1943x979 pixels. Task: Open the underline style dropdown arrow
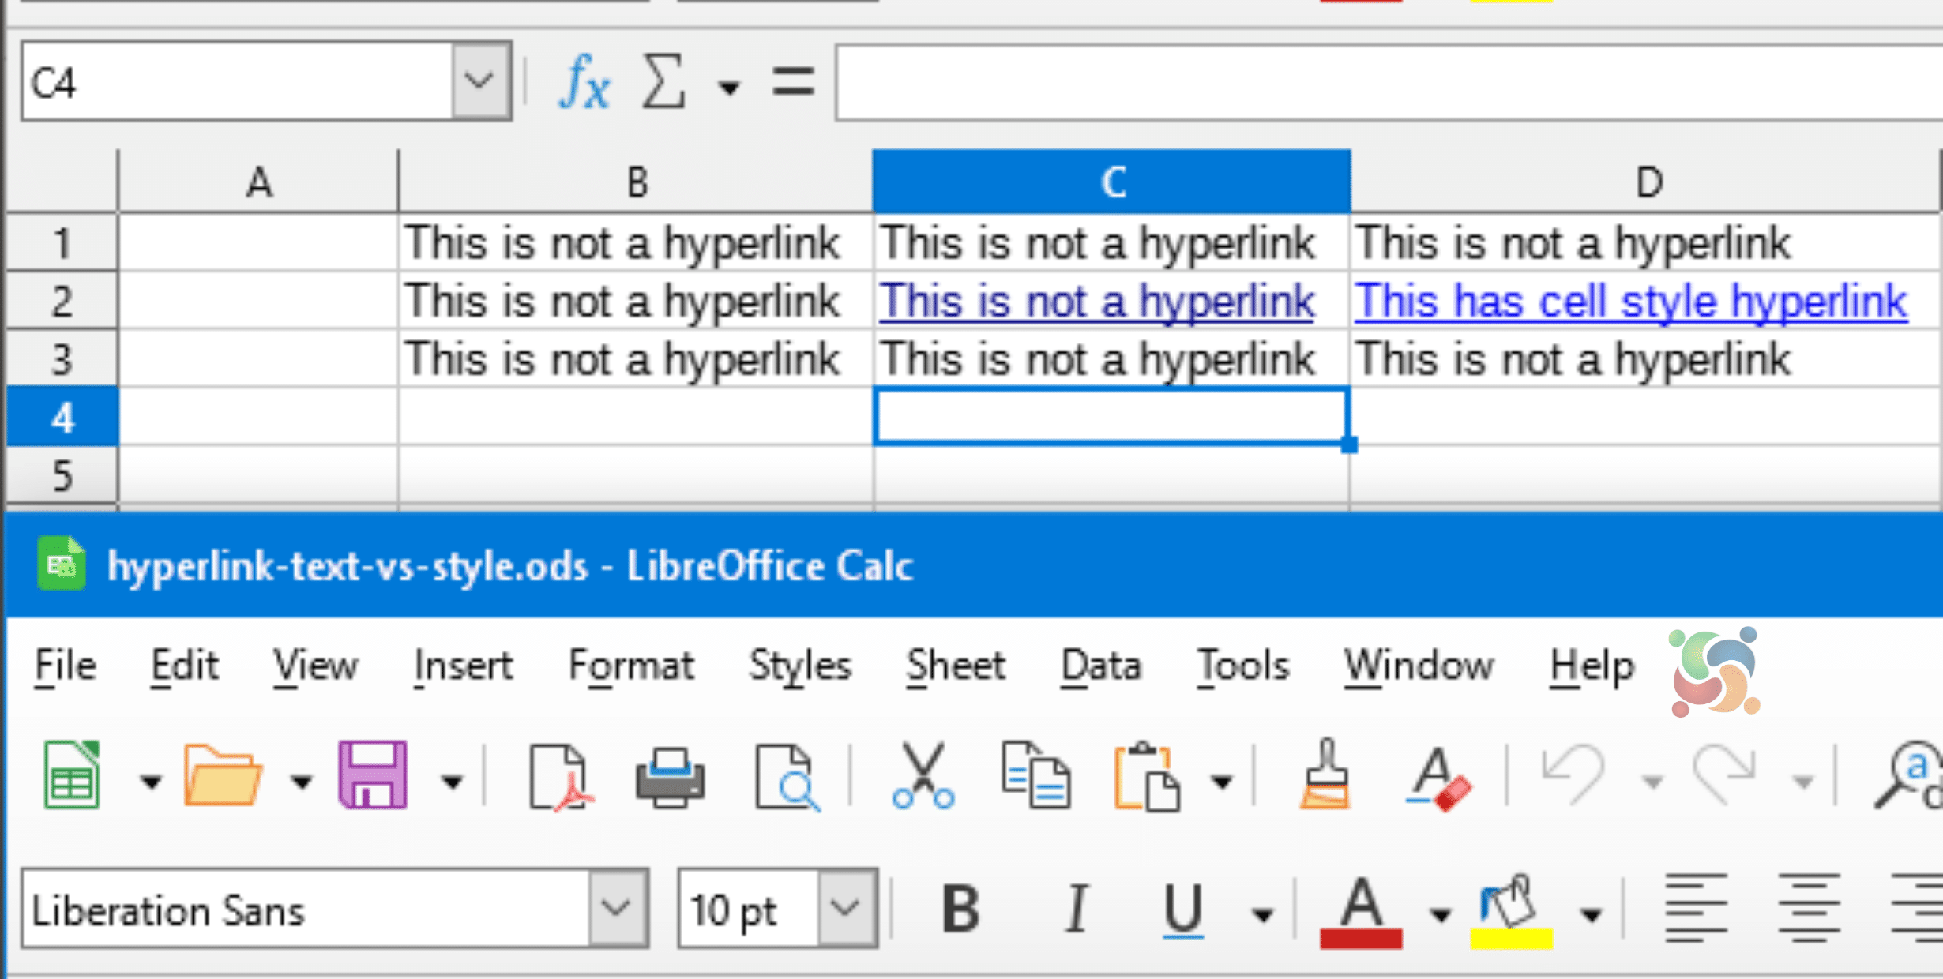1262,915
